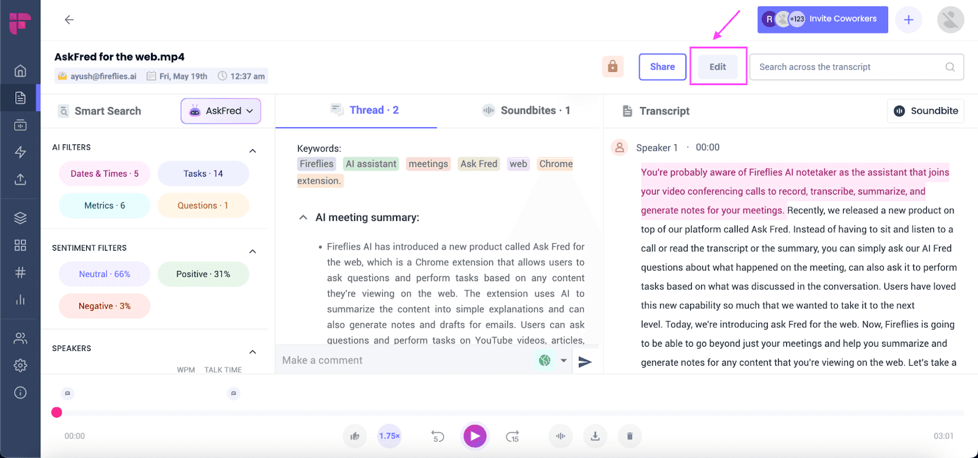This screenshot has width=978, height=458.
Task: Open Home from the sidebar
Action: coord(20,70)
